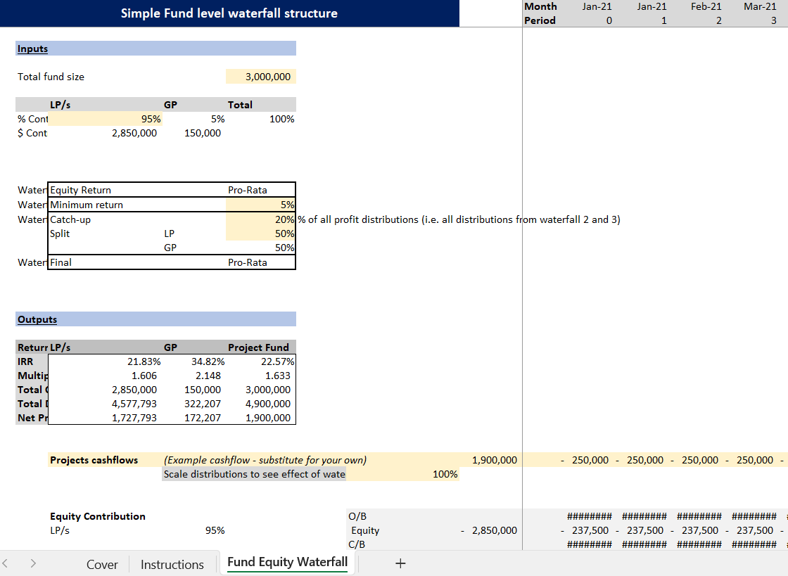Select the 'Catch-up' label cell
The height and width of the screenshot is (576, 788).
coord(70,219)
